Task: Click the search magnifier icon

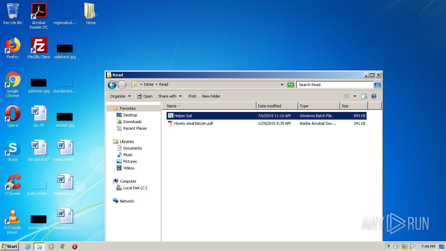Action: click(377, 85)
